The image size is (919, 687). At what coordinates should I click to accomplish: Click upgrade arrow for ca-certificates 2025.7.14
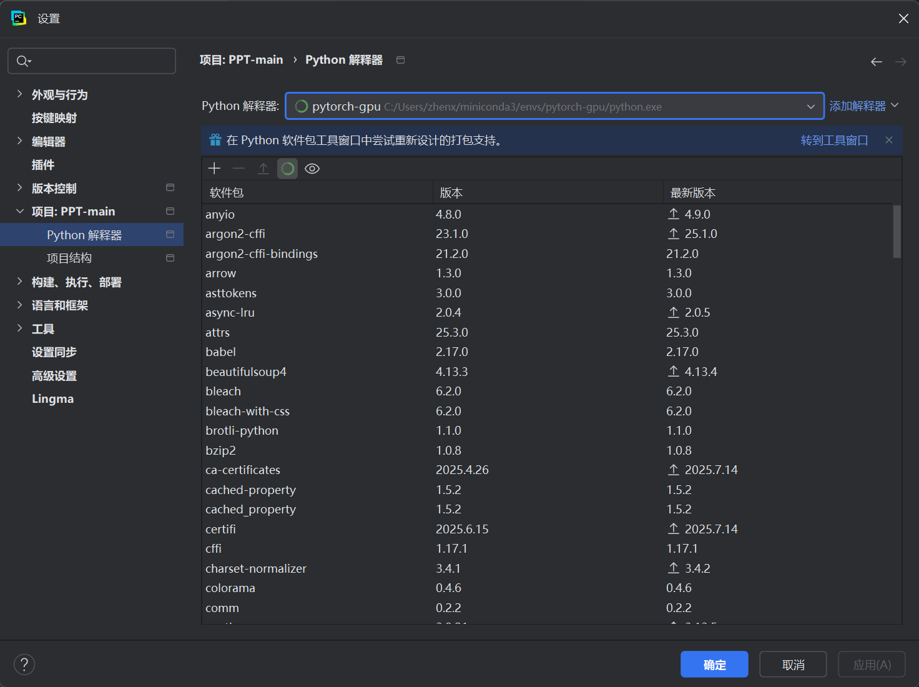pos(674,469)
